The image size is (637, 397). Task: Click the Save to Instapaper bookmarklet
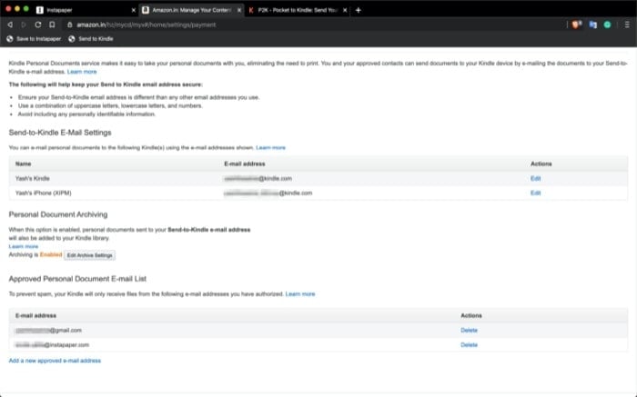[34, 39]
